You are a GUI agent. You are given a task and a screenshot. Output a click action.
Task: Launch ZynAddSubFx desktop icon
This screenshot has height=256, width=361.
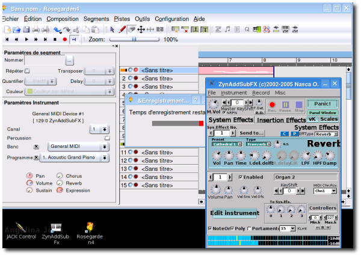pos(55,233)
